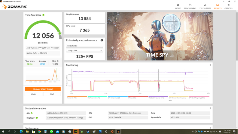
Task: Click the 3DMark taskbar icon
Action: 118,131
